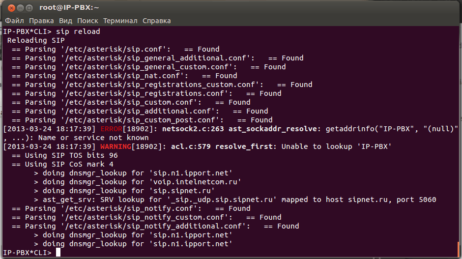462x259 pixels.
Task: Click the red ERROR label
Action: (x=111, y=129)
